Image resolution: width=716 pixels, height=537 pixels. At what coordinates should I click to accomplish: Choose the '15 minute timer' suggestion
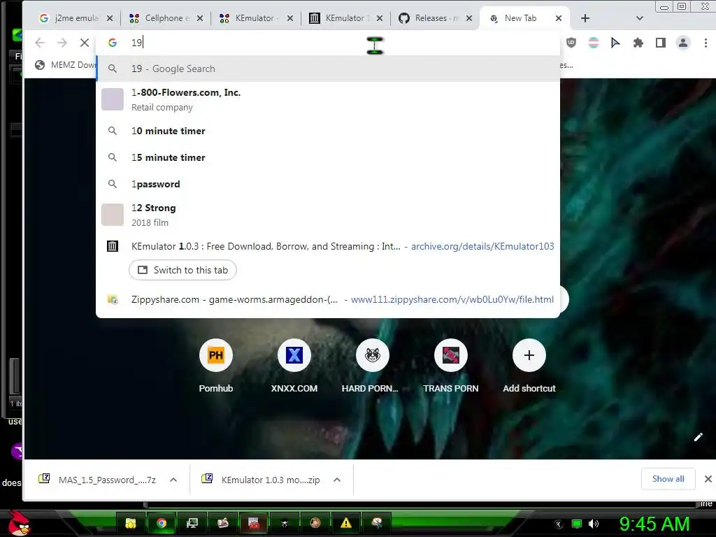pyautogui.click(x=328, y=157)
